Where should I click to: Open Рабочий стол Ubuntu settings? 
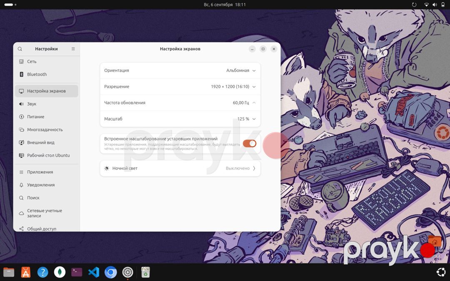point(47,155)
